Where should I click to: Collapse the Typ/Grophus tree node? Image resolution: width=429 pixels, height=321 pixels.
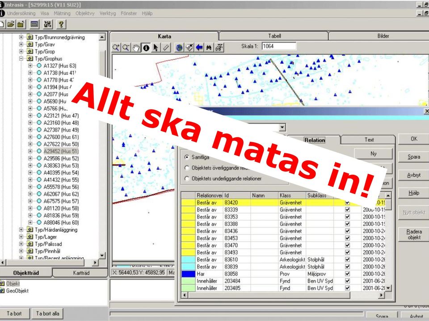(x=21, y=58)
